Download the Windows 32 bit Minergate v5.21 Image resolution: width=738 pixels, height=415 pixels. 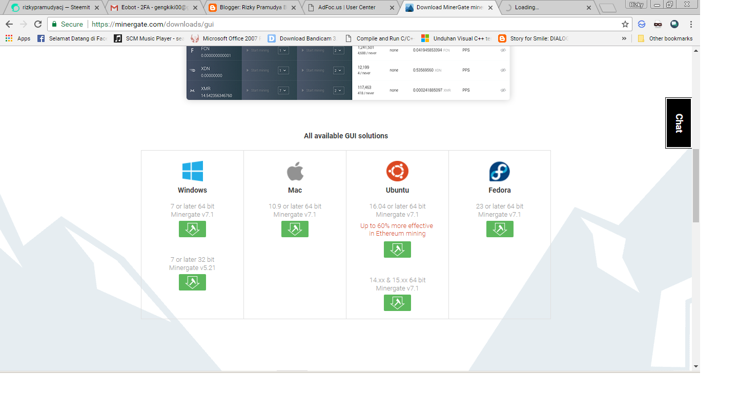tap(192, 282)
